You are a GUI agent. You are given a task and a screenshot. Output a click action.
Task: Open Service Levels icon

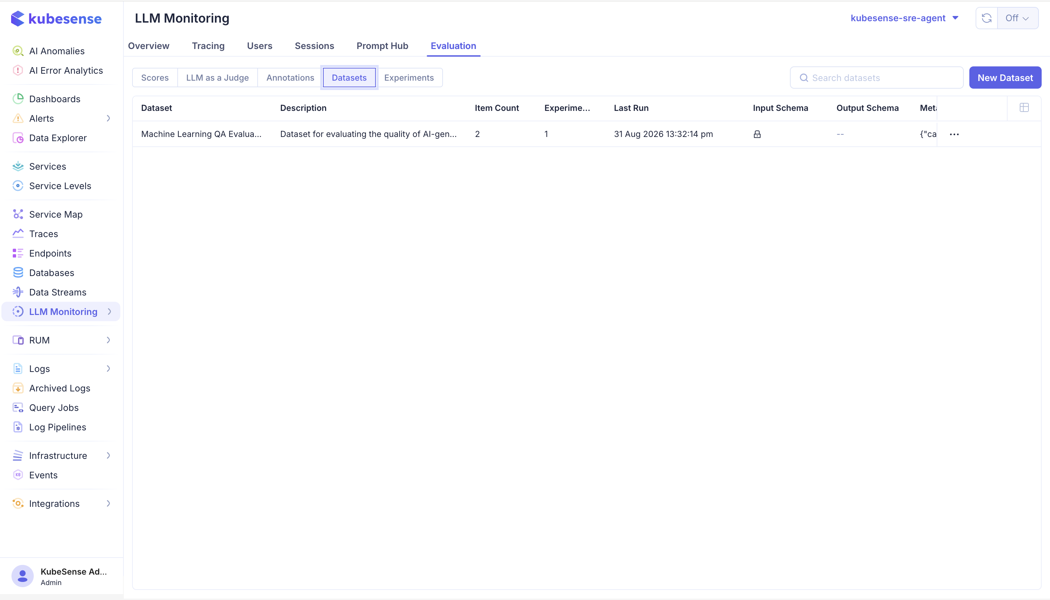point(18,186)
